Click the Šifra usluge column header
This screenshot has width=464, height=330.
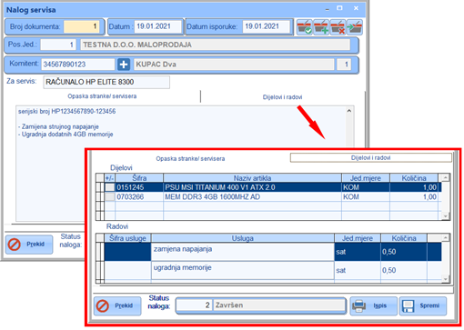pos(127,238)
